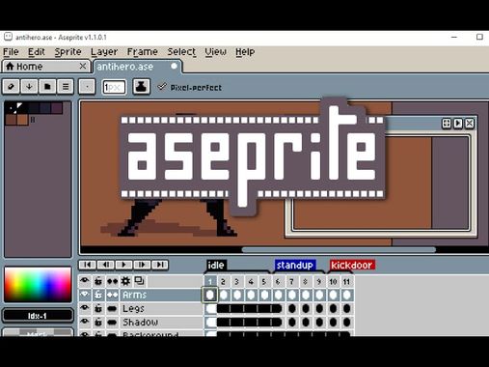Select frame 1 header in timeline

click(210, 282)
